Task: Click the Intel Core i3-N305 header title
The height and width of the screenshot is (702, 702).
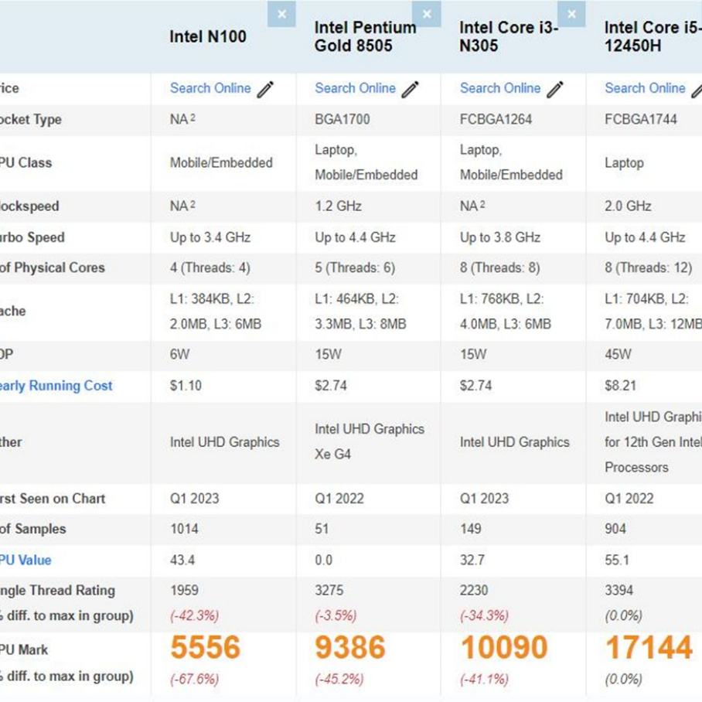Action: [x=508, y=36]
